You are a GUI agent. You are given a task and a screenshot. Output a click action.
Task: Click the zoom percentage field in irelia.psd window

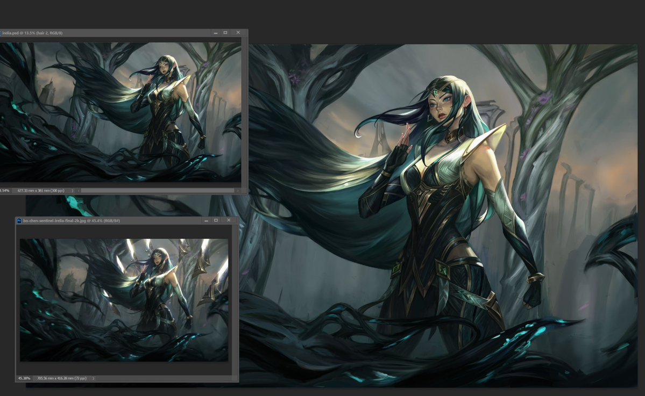coord(4,191)
